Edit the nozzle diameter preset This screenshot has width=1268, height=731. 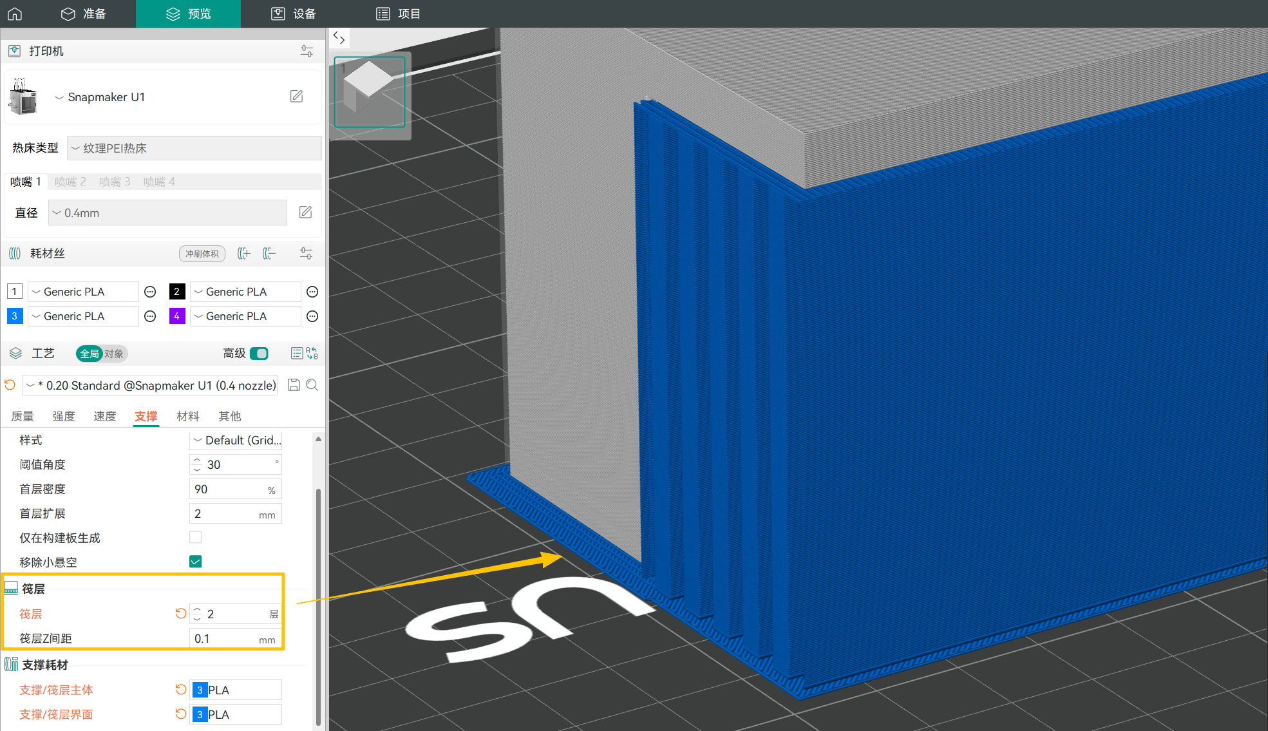[x=305, y=213]
